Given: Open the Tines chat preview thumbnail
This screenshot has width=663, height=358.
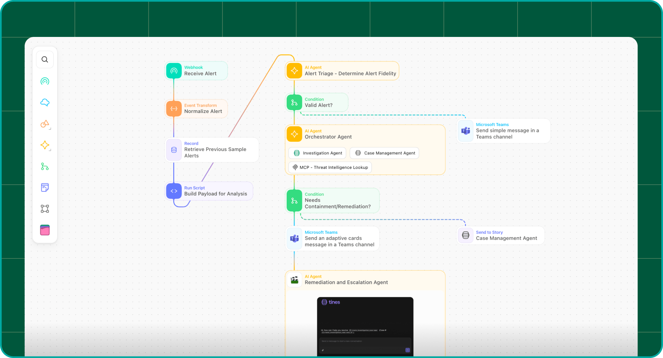Looking at the screenshot, I should pos(365,327).
